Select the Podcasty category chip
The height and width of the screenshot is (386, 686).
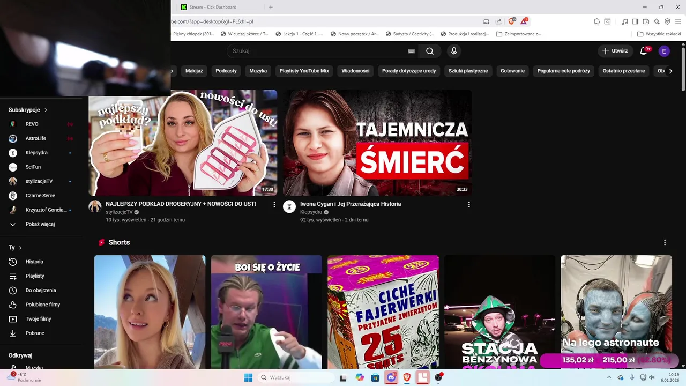coord(226,71)
